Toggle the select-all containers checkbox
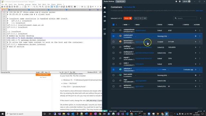Screen dimensions: 206x116 pyautogui.click(x=114, y=24)
